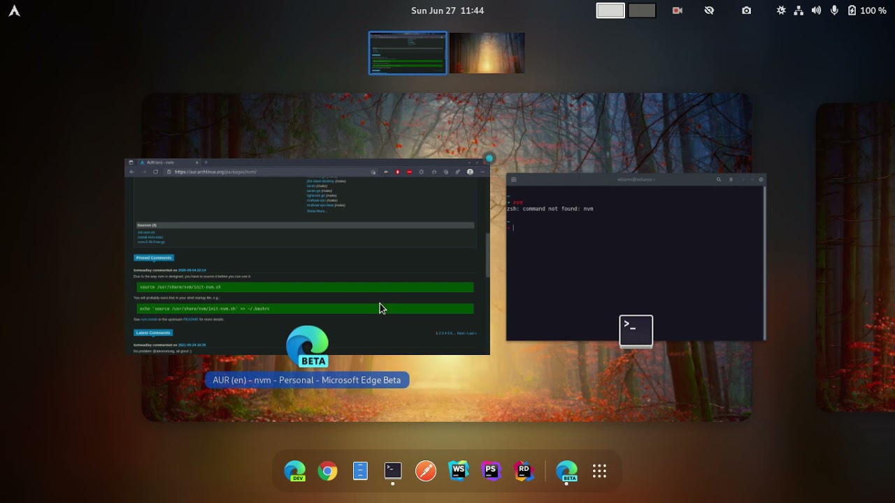
Task: Click the search icon in terminal header
Action: coord(718,180)
